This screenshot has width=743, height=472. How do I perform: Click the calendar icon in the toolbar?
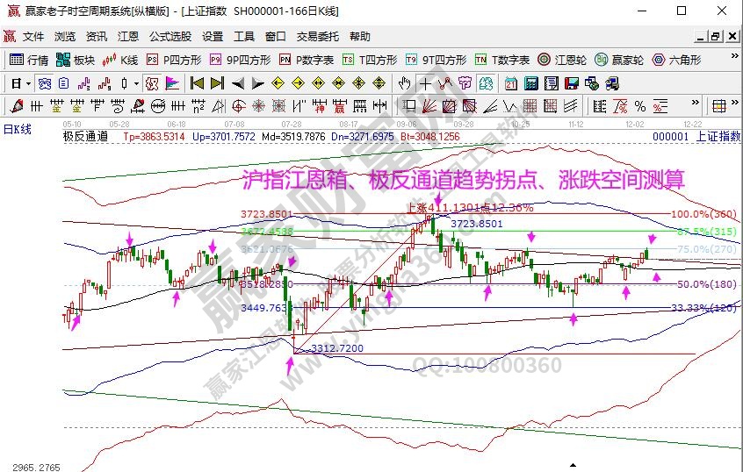tap(510, 83)
